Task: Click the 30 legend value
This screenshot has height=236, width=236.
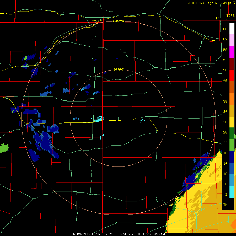Action: [225, 122]
